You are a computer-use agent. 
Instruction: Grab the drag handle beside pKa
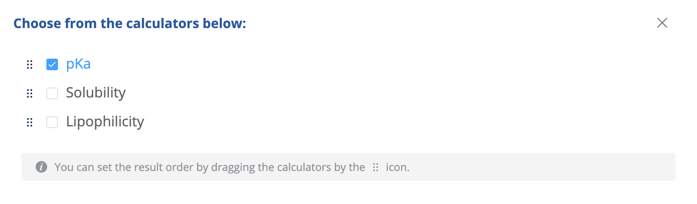tap(29, 64)
